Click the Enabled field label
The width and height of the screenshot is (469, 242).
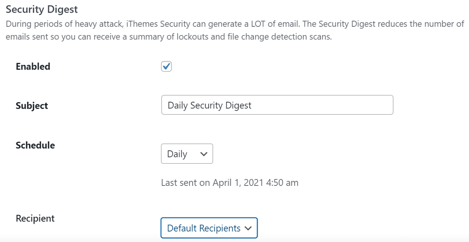tap(33, 66)
